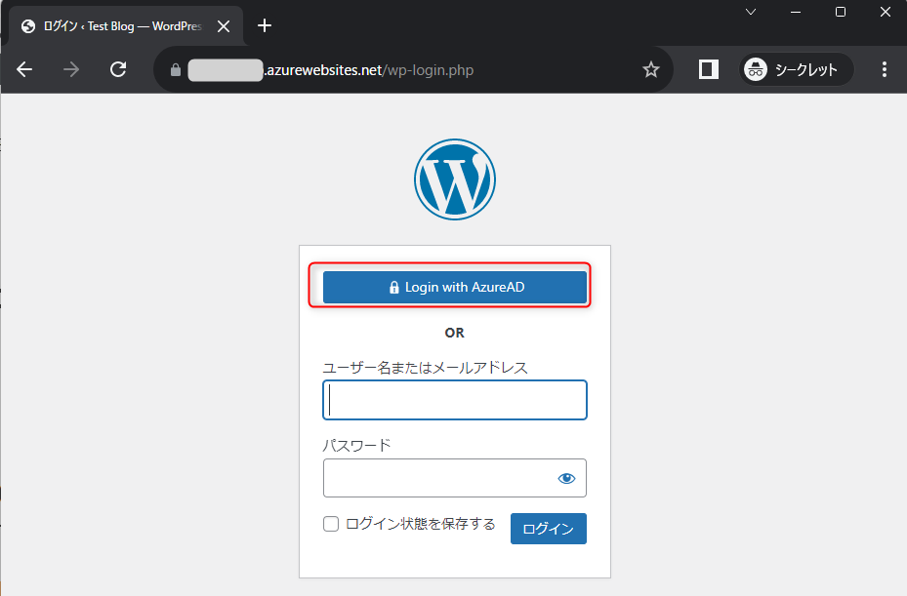Check the ログイン状態を保存する checkbox
Screen dimensions: 907x596
click(x=331, y=524)
